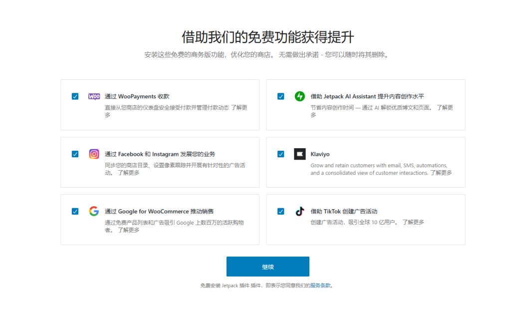Screen dimensions: 511x318
Task: Click the Google "G" logo icon
Action: pos(94,211)
